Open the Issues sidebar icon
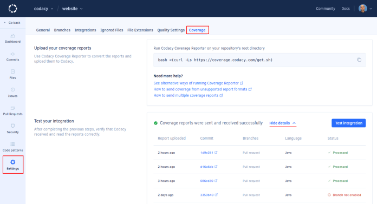Image resolution: width=377 pixels, height=204 pixels. [x=13, y=90]
